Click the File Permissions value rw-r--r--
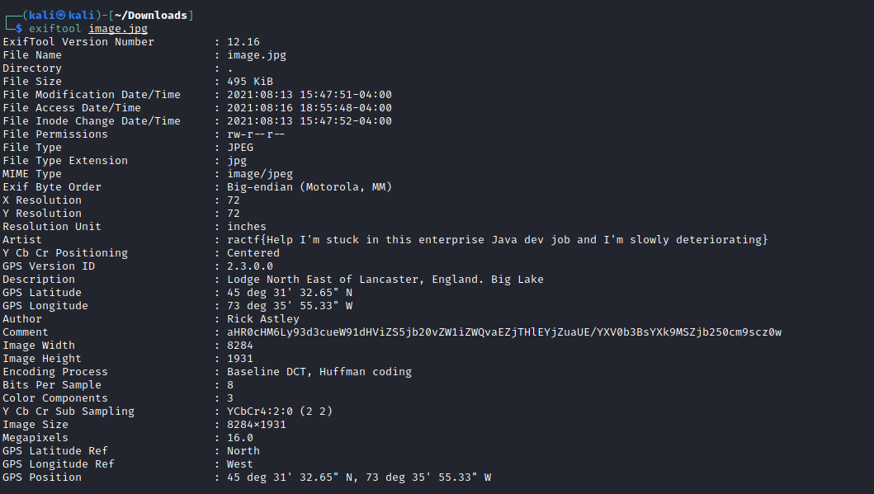Viewport: 874px width, 494px height. pos(256,134)
